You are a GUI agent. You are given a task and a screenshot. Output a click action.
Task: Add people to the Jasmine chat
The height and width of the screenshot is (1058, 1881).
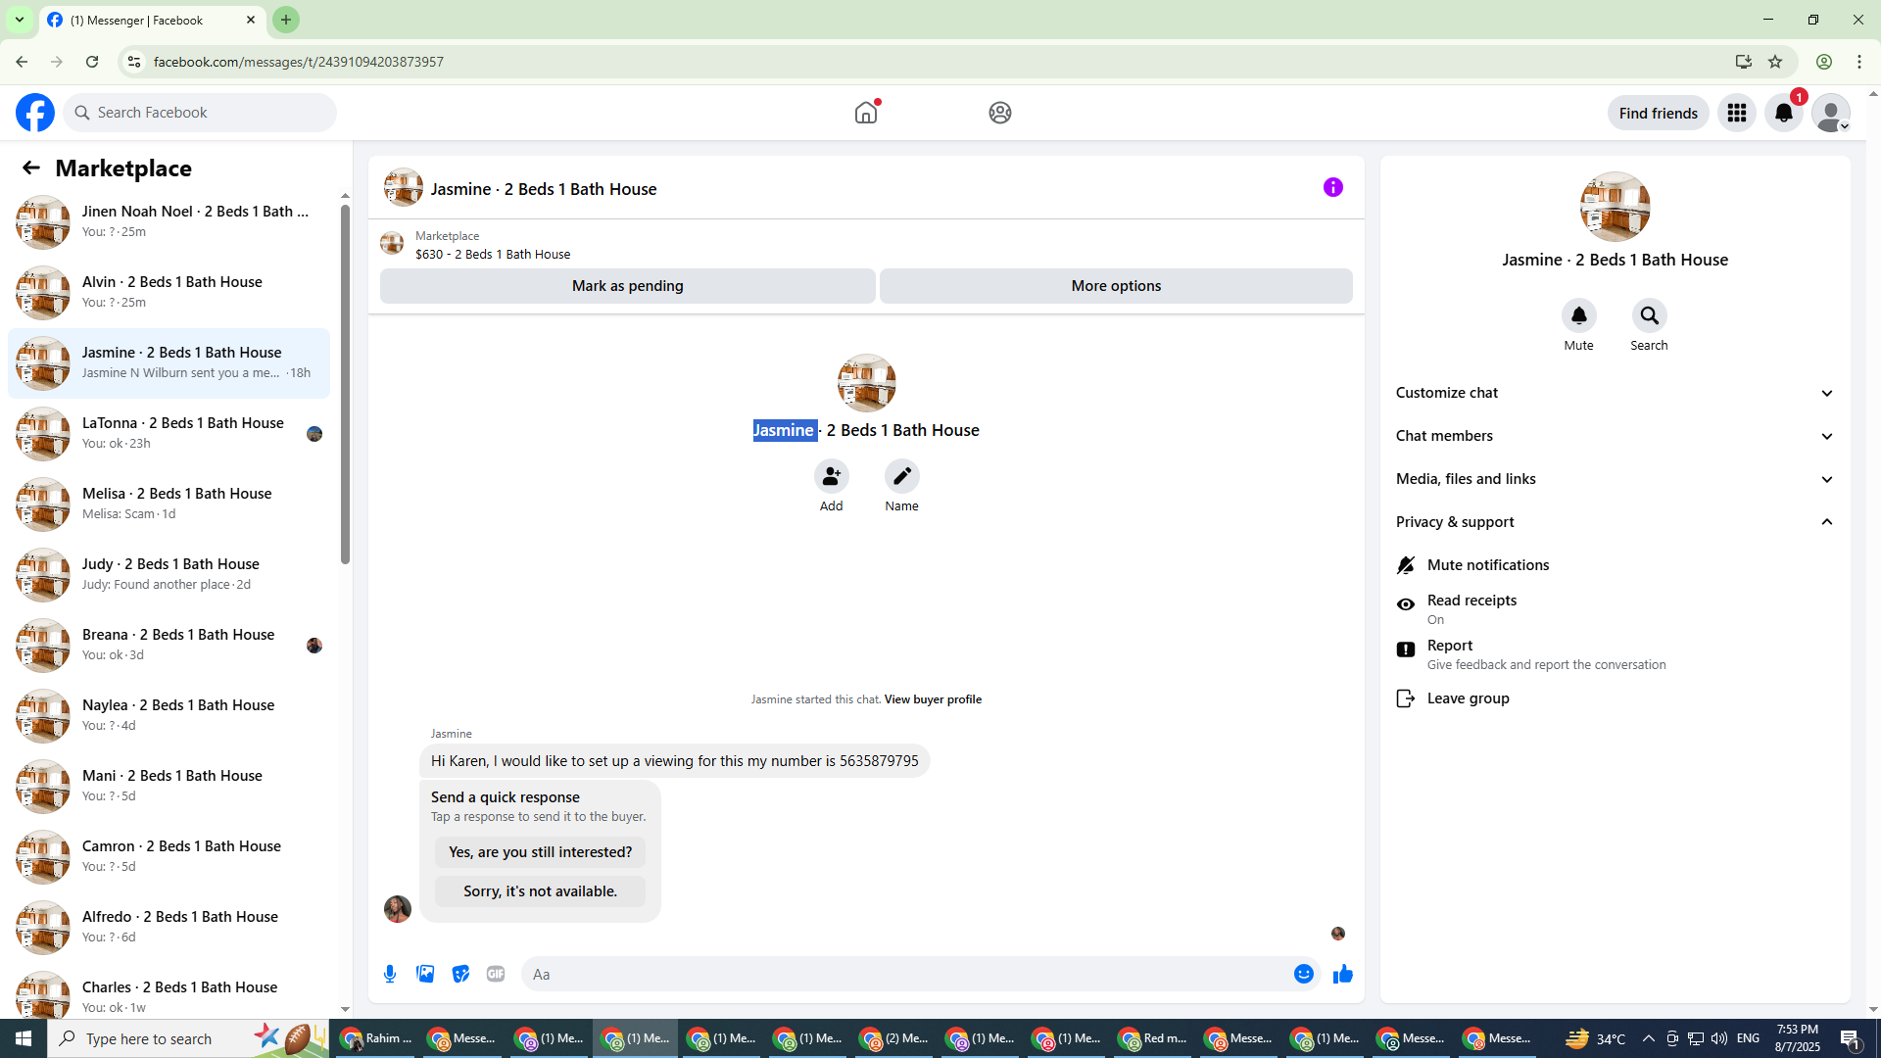click(832, 476)
